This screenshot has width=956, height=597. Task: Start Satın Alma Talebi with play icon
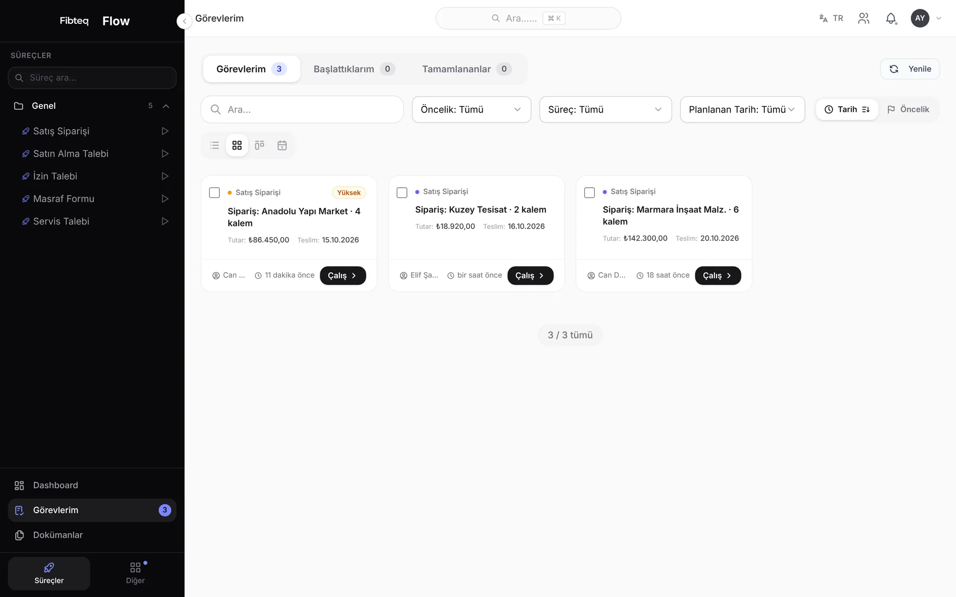coord(165,154)
